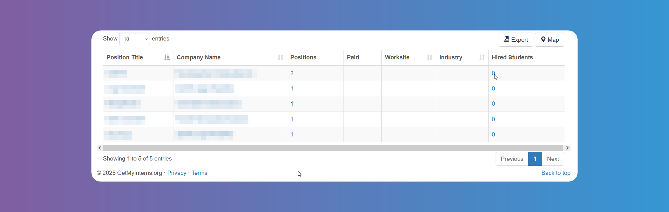The image size is (669, 212).
Task: Click the Previous pagination button
Action: click(x=511, y=159)
